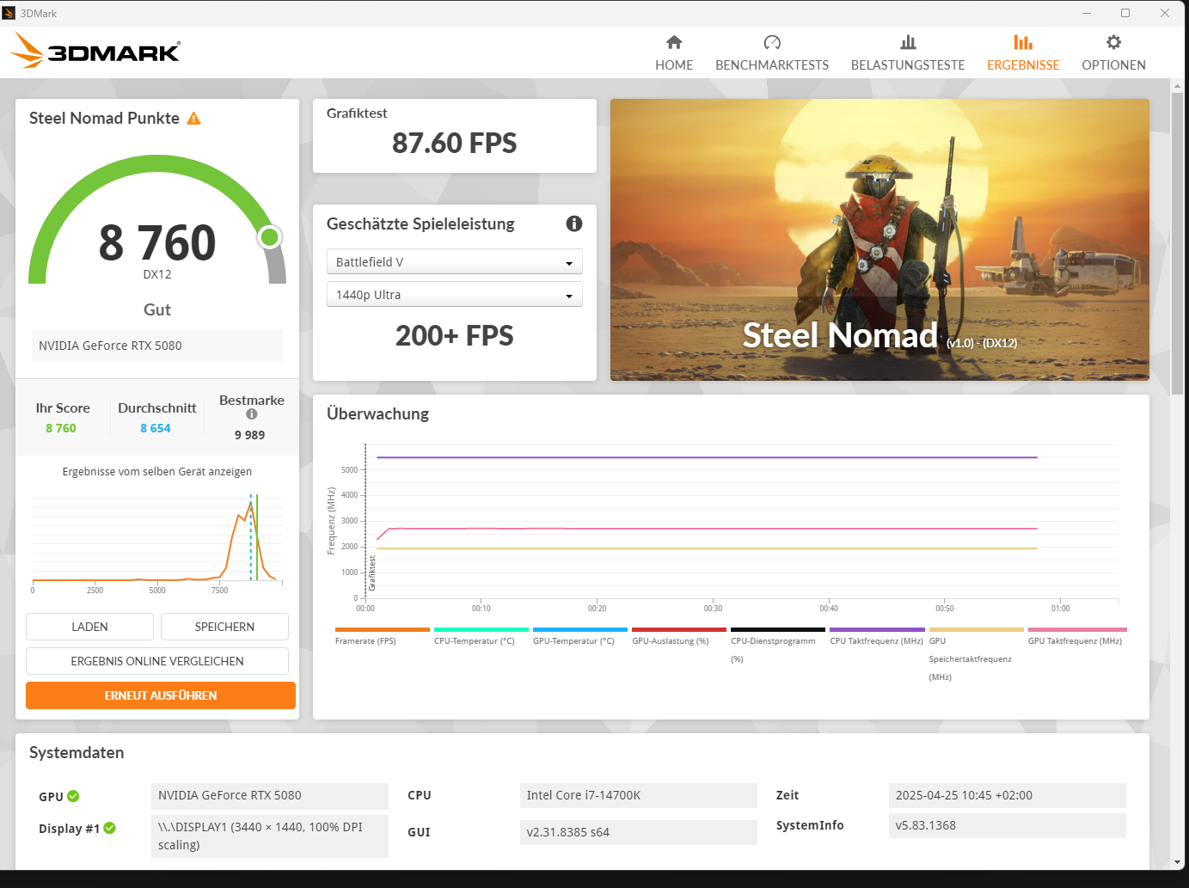The image size is (1189, 888).
Task: Toggle the CPU-Temperatur (°C) legend entry
Action: pyautogui.click(x=481, y=636)
